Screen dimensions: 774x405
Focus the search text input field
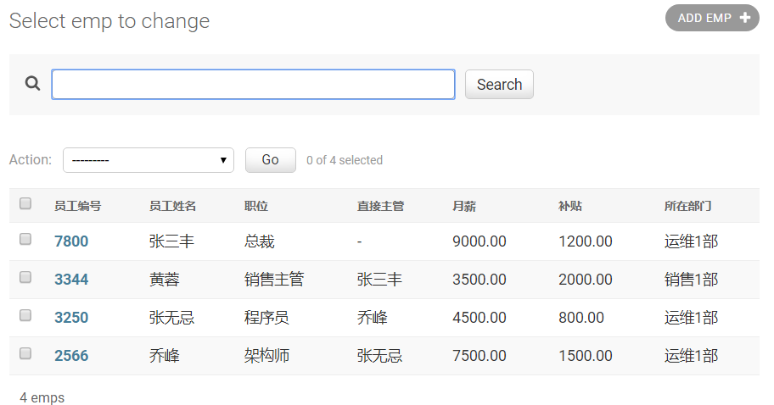(253, 85)
